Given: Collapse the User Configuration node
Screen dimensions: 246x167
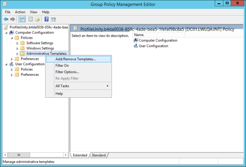Looking at the screenshot, I should point(6,64).
